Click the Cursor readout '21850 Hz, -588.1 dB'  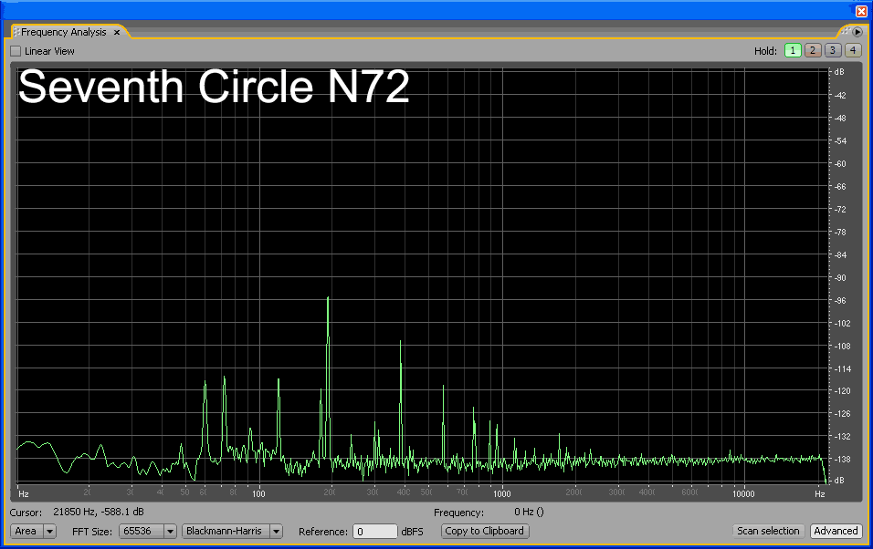pos(99,512)
